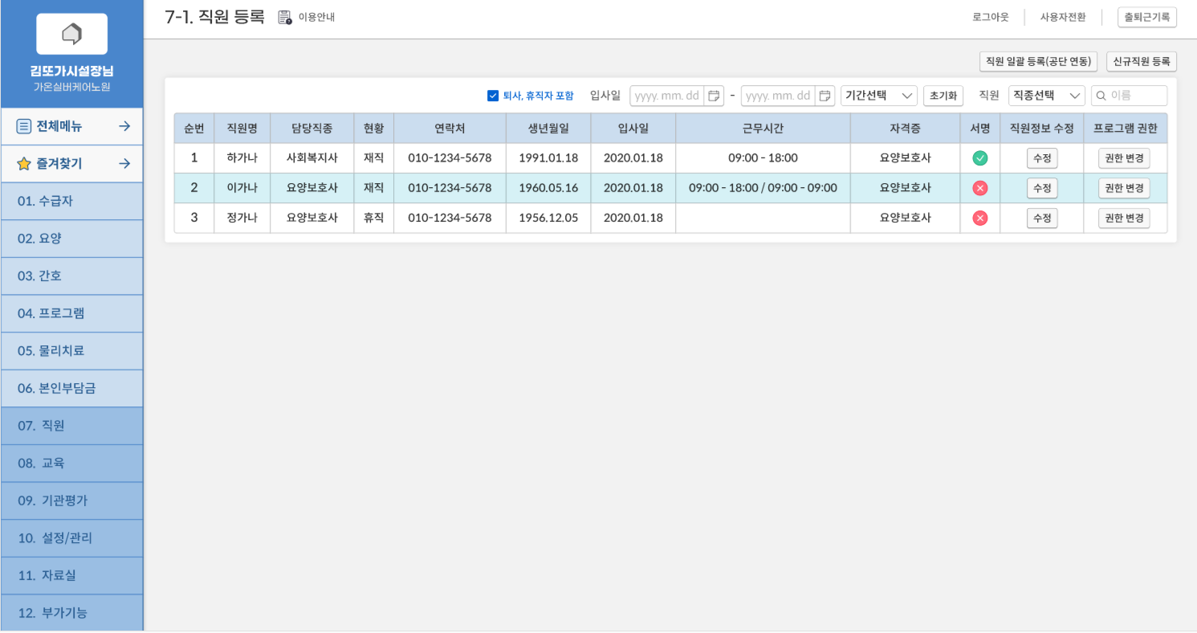Open the 08. 교육 menu

pos(72,464)
